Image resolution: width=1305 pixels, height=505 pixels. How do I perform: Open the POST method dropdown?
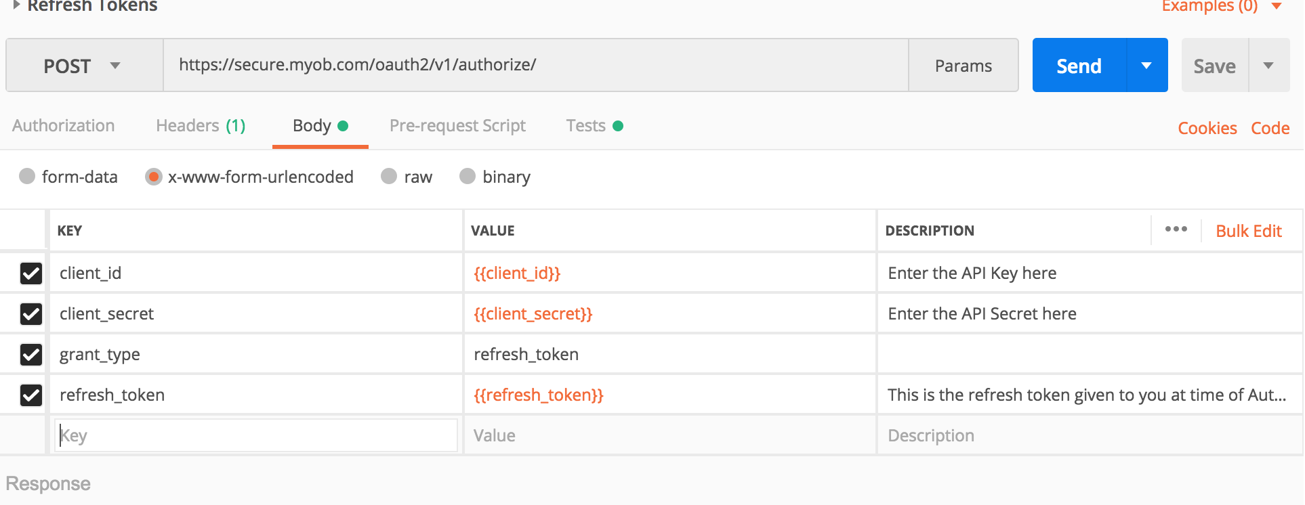click(x=84, y=66)
